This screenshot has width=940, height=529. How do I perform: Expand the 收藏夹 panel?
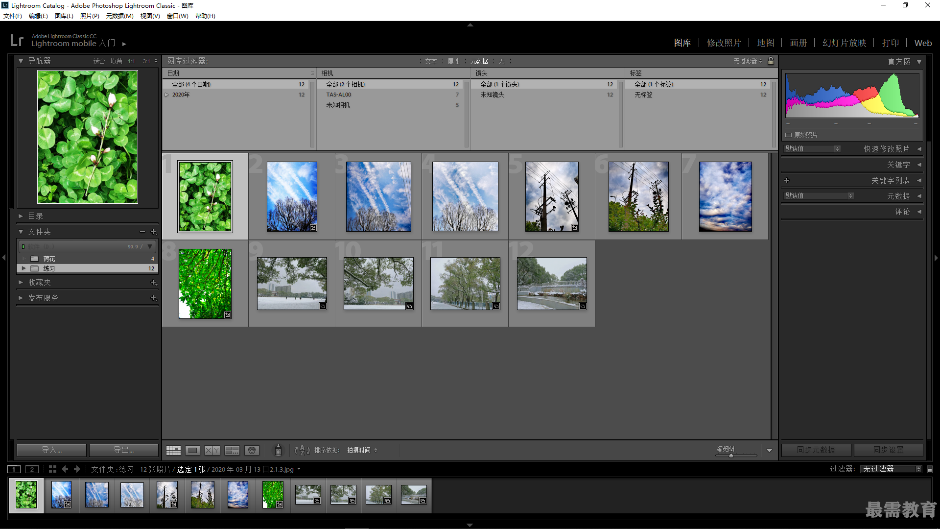21,282
